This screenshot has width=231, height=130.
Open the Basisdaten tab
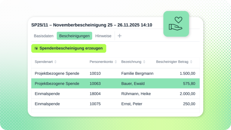tap(44, 36)
